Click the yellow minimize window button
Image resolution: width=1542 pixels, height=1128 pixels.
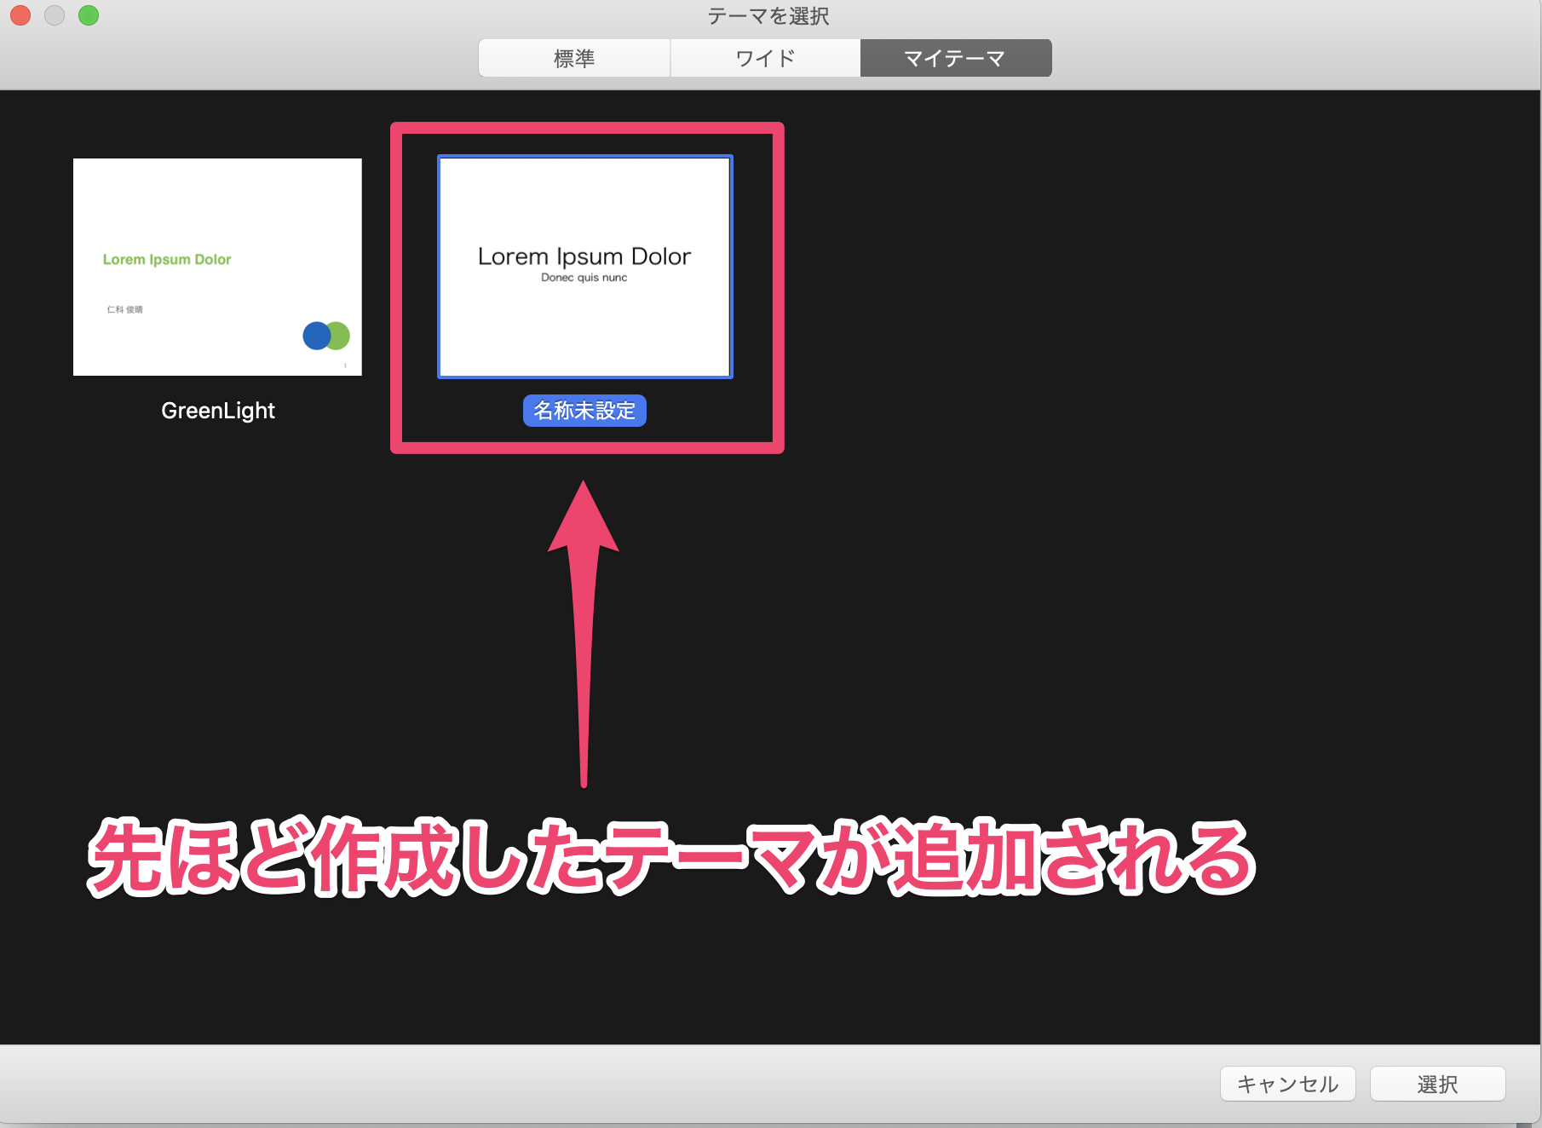click(54, 15)
